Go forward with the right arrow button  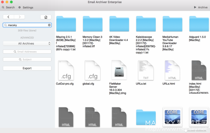pyautogui.click(x=19, y=17)
